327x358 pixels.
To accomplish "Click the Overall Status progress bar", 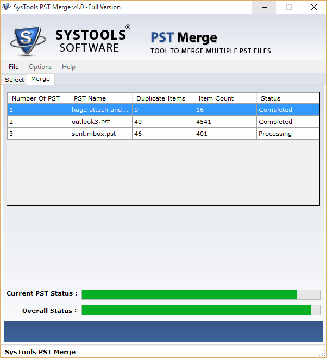I will [x=201, y=310].
